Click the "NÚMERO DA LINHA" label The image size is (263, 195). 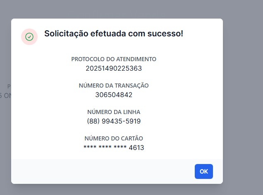coord(114,112)
